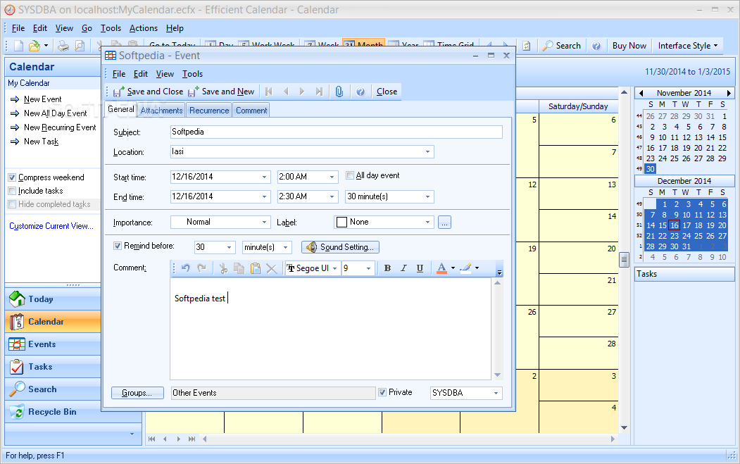Toggle underline formatting

tap(420, 268)
